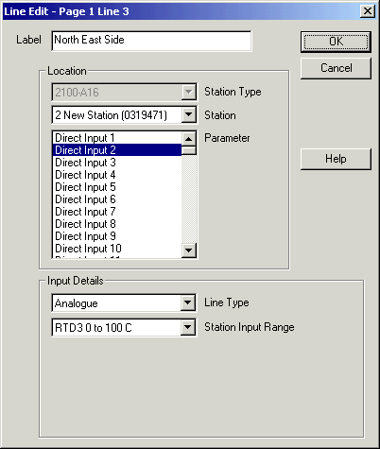This screenshot has width=380, height=449.
Task: Select Direct Input 3 parameter
Action: [x=117, y=163]
